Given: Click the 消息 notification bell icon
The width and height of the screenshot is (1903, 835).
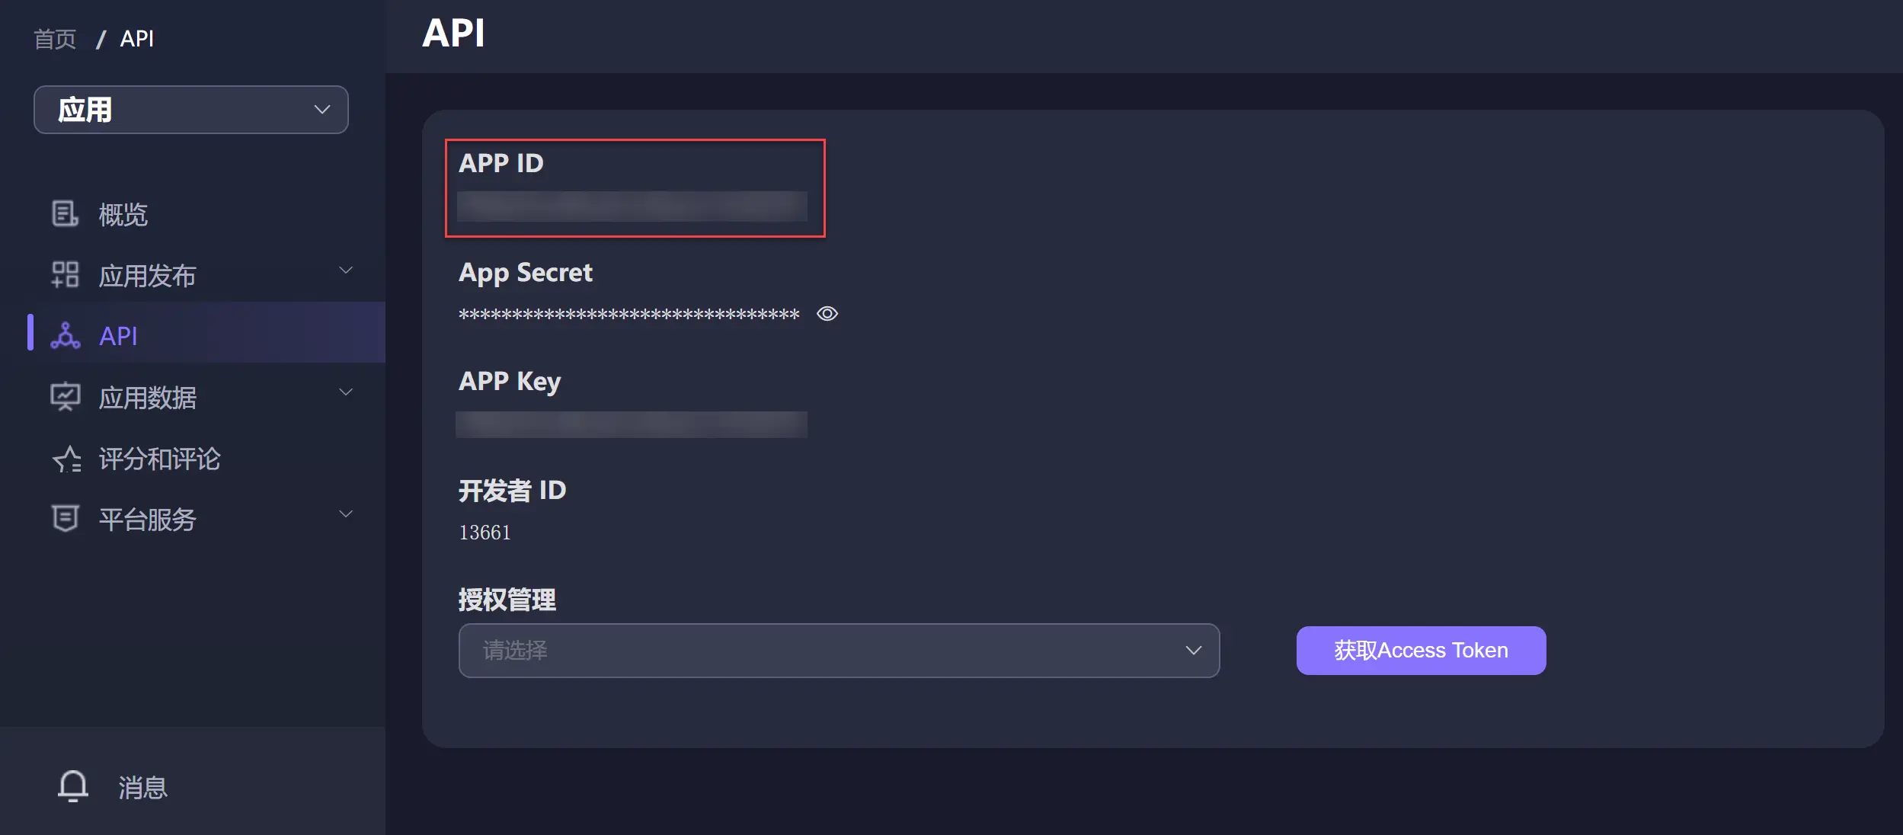Looking at the screenshot, I should click(73, 785).
